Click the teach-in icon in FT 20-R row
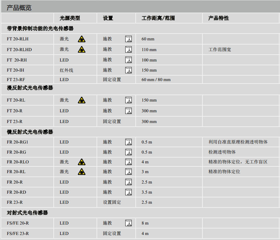The height and width of the screenshot is (240, 280). [x=128, y=111]
